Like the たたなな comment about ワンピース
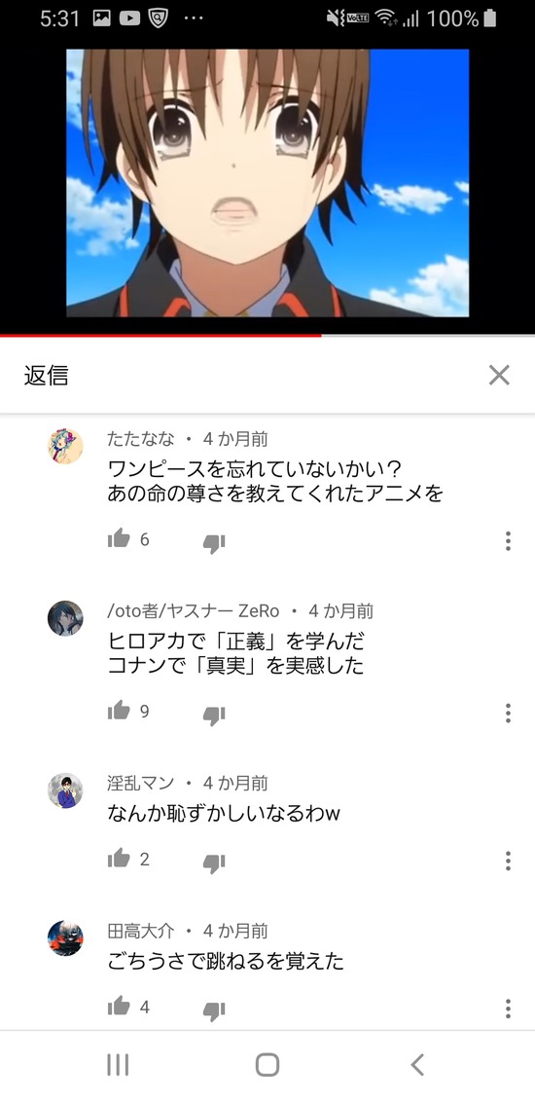The image size is (535, 1101). point(119,539)
